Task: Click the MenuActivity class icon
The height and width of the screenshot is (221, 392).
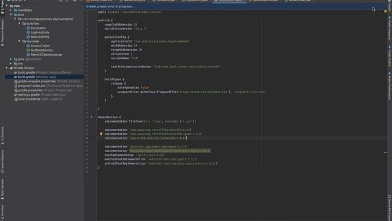Action: pyautogui.click(x=28, y=37)
